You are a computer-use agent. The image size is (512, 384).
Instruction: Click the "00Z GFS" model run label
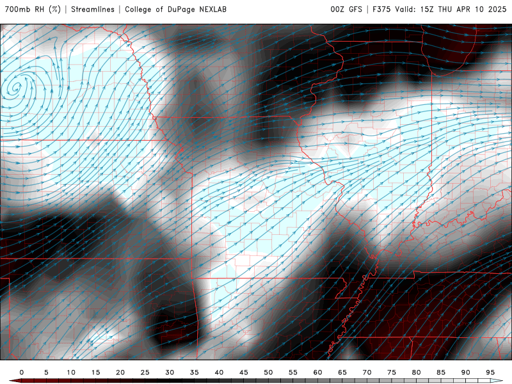point(346,9)
